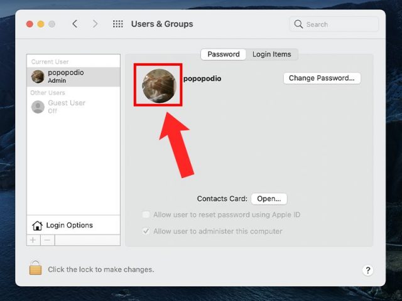Image resolution: width=402 pixels, height=301 pixels.
Task: Click the show all preferences grid icon
Action: (x=117, y=24)
